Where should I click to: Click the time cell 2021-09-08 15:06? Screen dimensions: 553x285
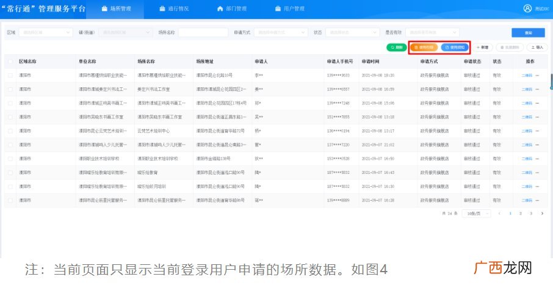tap(378, 103)
